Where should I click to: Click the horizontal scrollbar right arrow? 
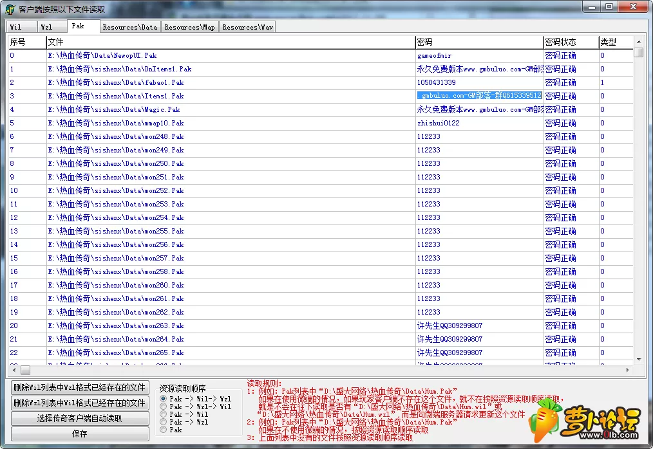[628, 370]
